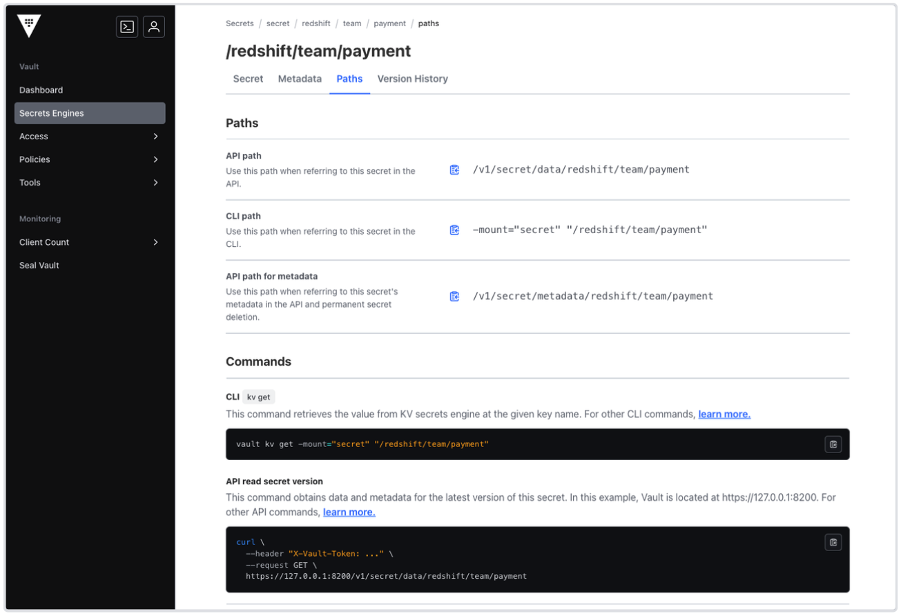The width and height of the screenshot is (901, 616).
Task: Click the -mount="secret" CLI path text
Action: [590, 230]
